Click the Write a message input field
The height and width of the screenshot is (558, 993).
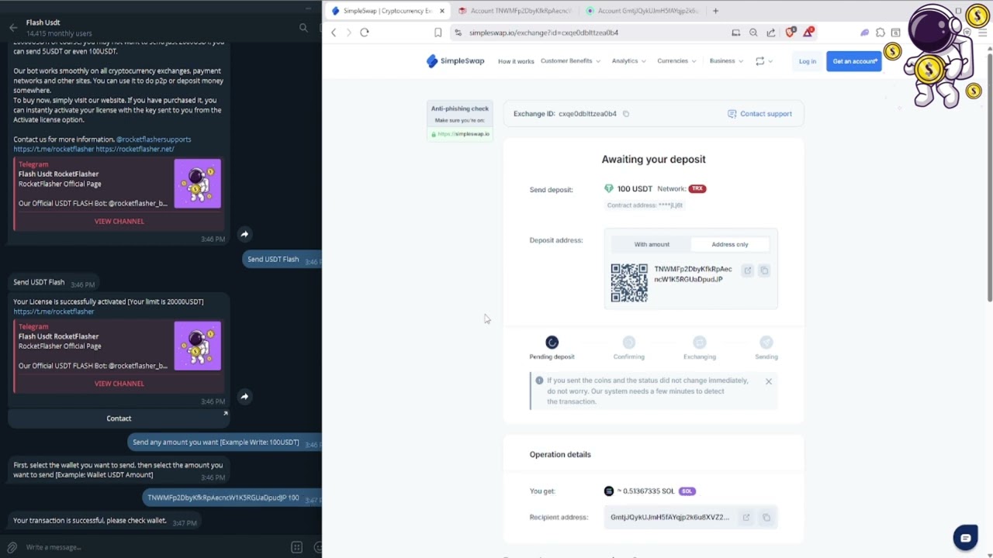point(155,547)
